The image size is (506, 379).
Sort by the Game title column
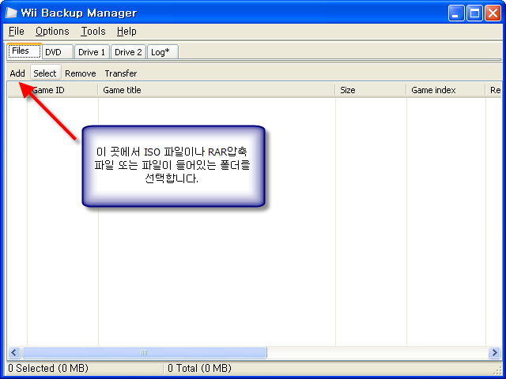click(217, 90)
